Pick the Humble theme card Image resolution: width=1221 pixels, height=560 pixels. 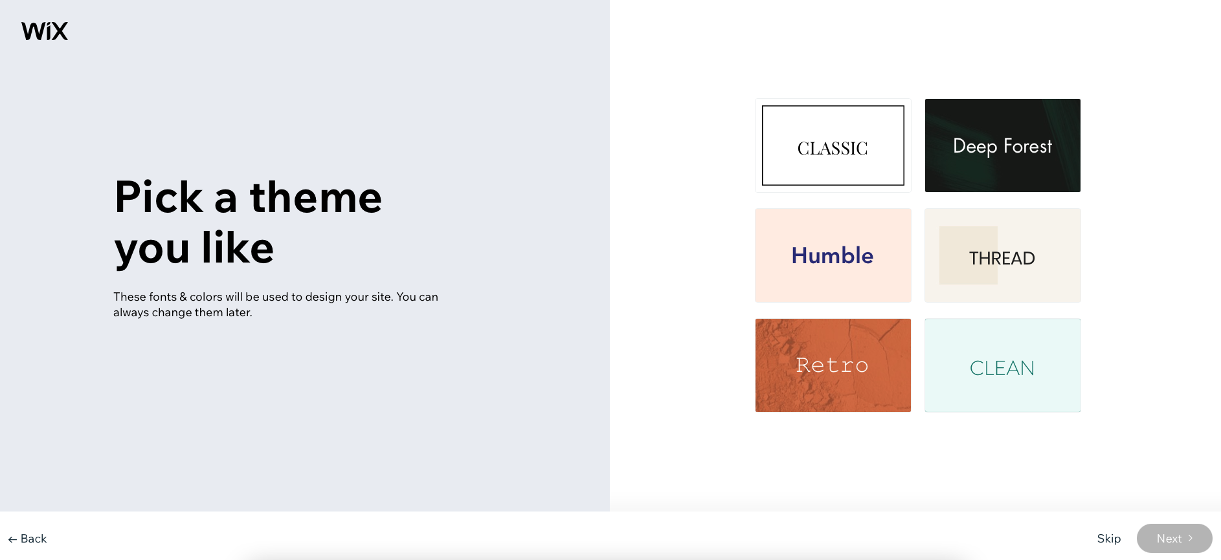(x=833, y=255)
